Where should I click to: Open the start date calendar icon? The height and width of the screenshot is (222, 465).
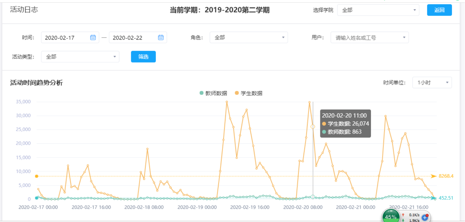coord(93,38)
